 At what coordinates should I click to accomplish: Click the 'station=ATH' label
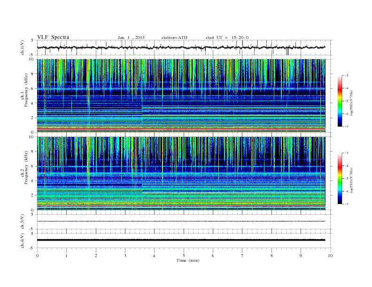[174, 38]
